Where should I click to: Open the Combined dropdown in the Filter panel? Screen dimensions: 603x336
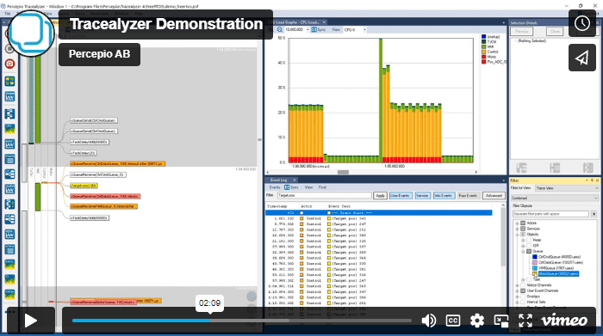point(556,198)
